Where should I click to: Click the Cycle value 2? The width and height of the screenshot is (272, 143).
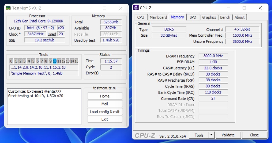pyautogui.click(x=111, y=67)
